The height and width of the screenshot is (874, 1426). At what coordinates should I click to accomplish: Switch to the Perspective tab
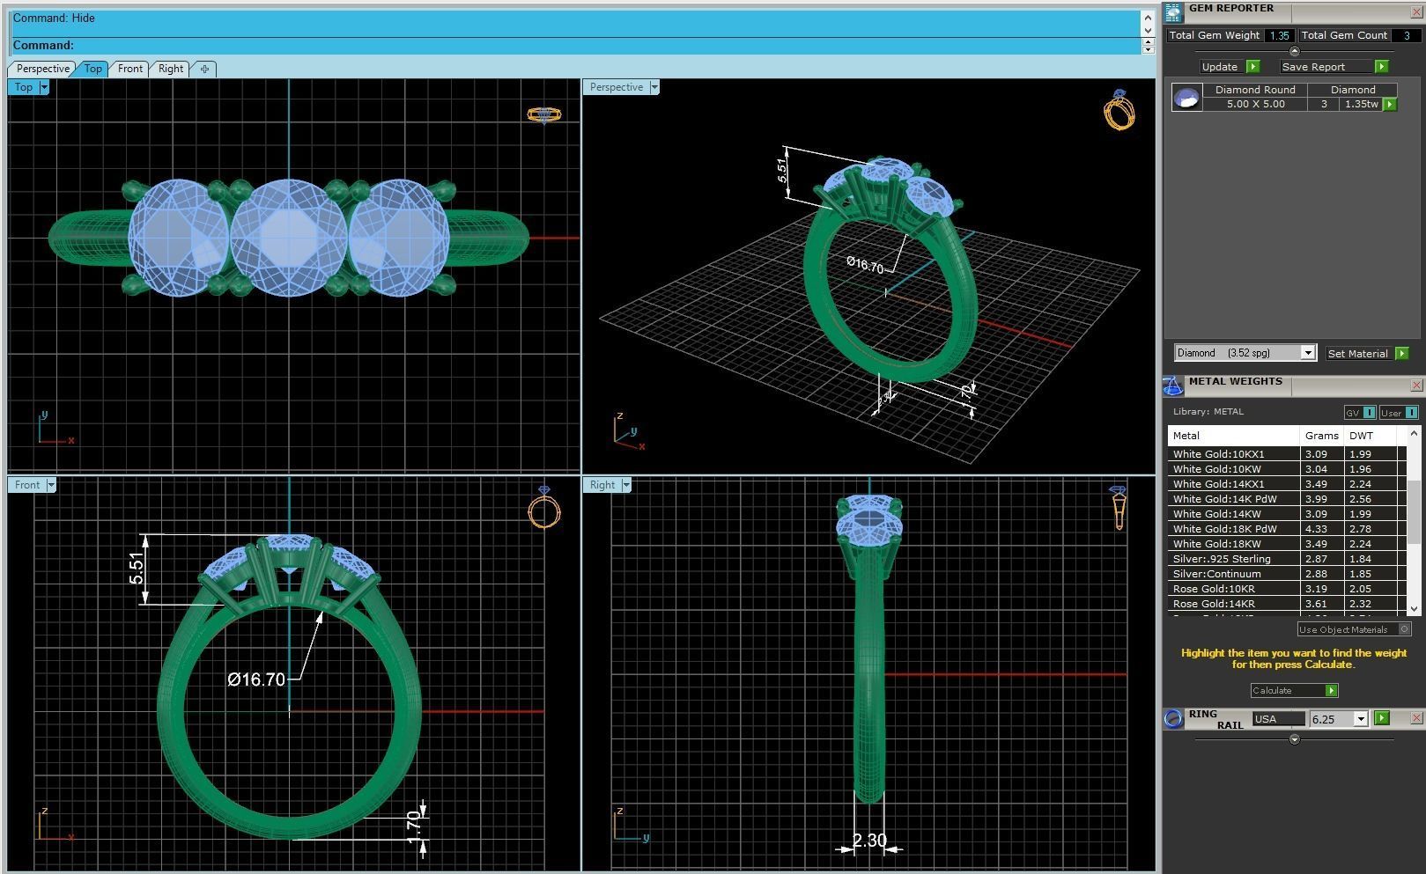point(42,69)
